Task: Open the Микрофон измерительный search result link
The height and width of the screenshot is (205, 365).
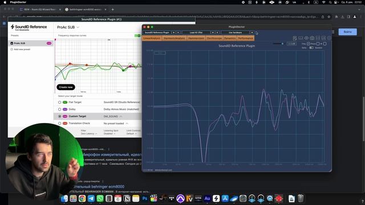Action: (x=112, y=154)
